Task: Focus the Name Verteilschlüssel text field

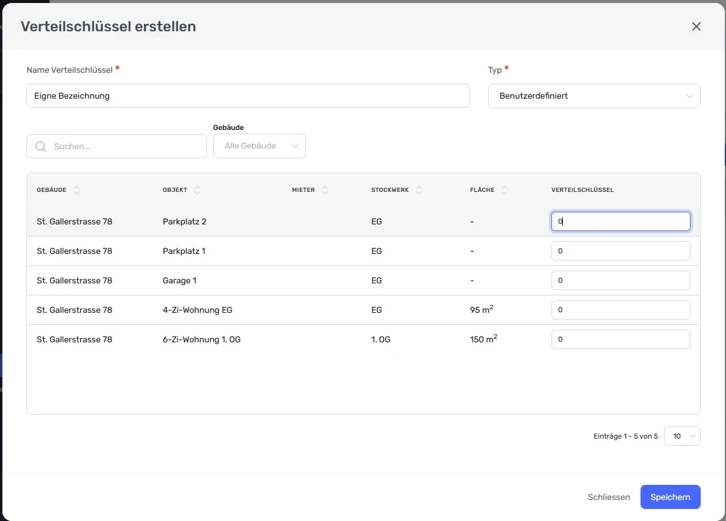Action: click(x=248, y=96)
